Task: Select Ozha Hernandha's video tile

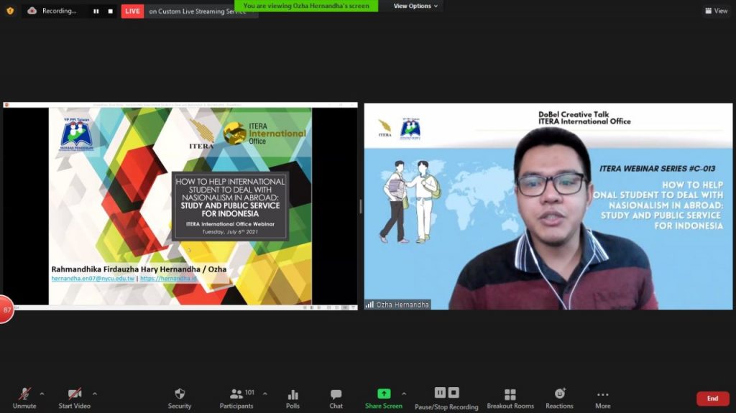Action: (x=548, y=207)
